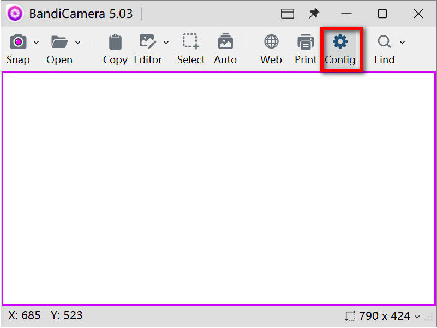Start Auto capture mode
This screenshot has width=437, height=328.
(225, 41)
